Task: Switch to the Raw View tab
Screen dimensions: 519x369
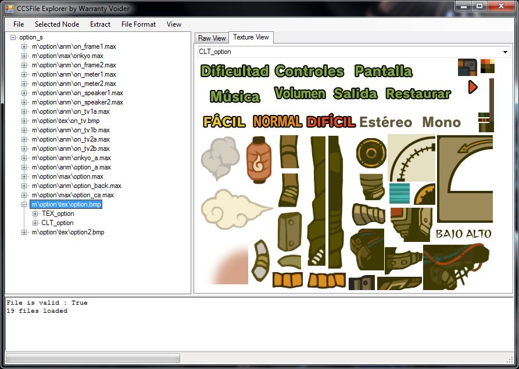Action: [x=212, y=38]
